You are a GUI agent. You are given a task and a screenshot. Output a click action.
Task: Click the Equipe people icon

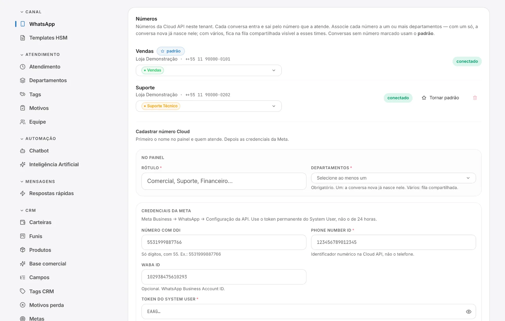pyautogui.click(x=23, y=122)
